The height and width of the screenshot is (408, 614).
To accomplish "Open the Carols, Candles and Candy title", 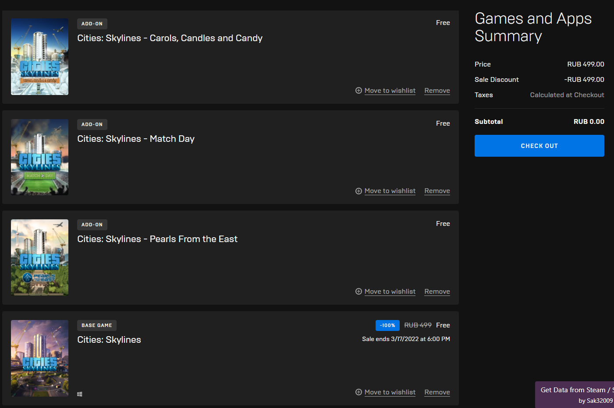I will point(170,38).
